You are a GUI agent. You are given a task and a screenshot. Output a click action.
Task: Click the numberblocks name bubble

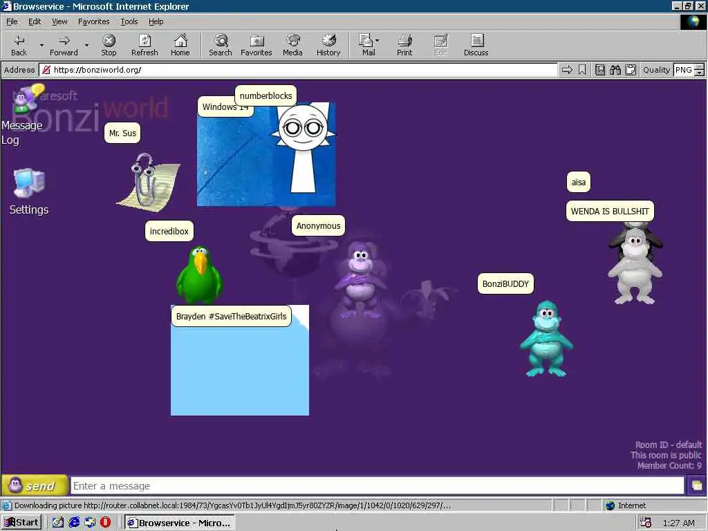(266, 95)
